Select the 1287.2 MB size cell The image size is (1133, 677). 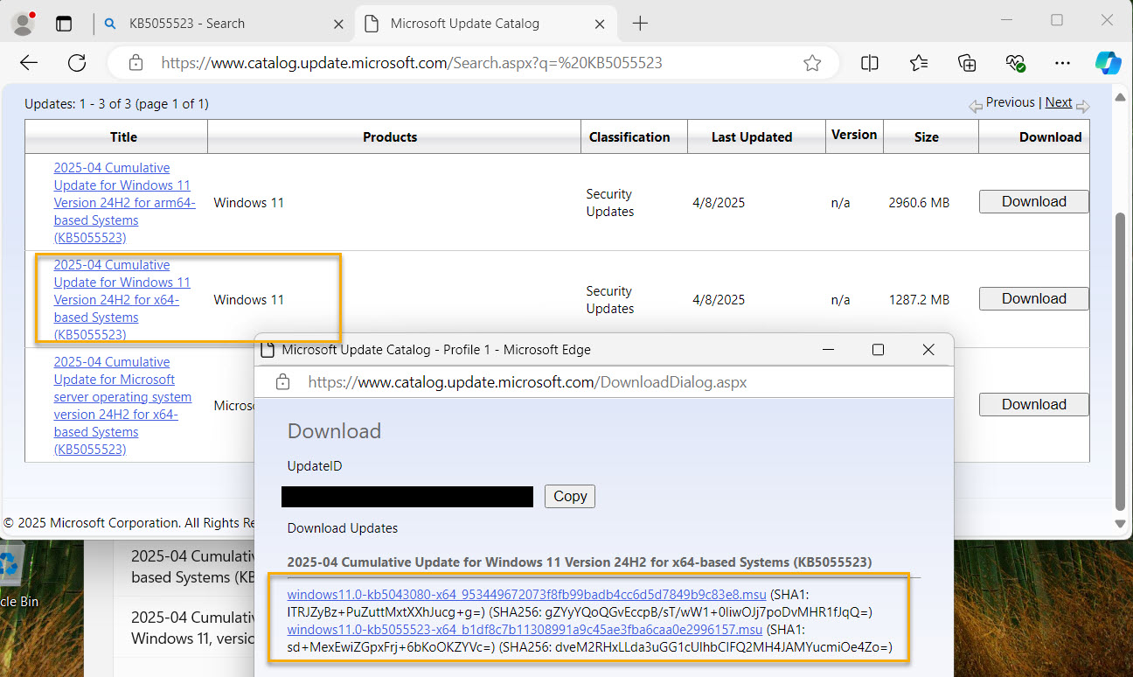click(x=918, y=300)
